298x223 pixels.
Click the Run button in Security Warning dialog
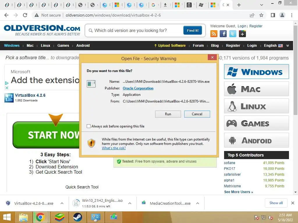point(168,114)
